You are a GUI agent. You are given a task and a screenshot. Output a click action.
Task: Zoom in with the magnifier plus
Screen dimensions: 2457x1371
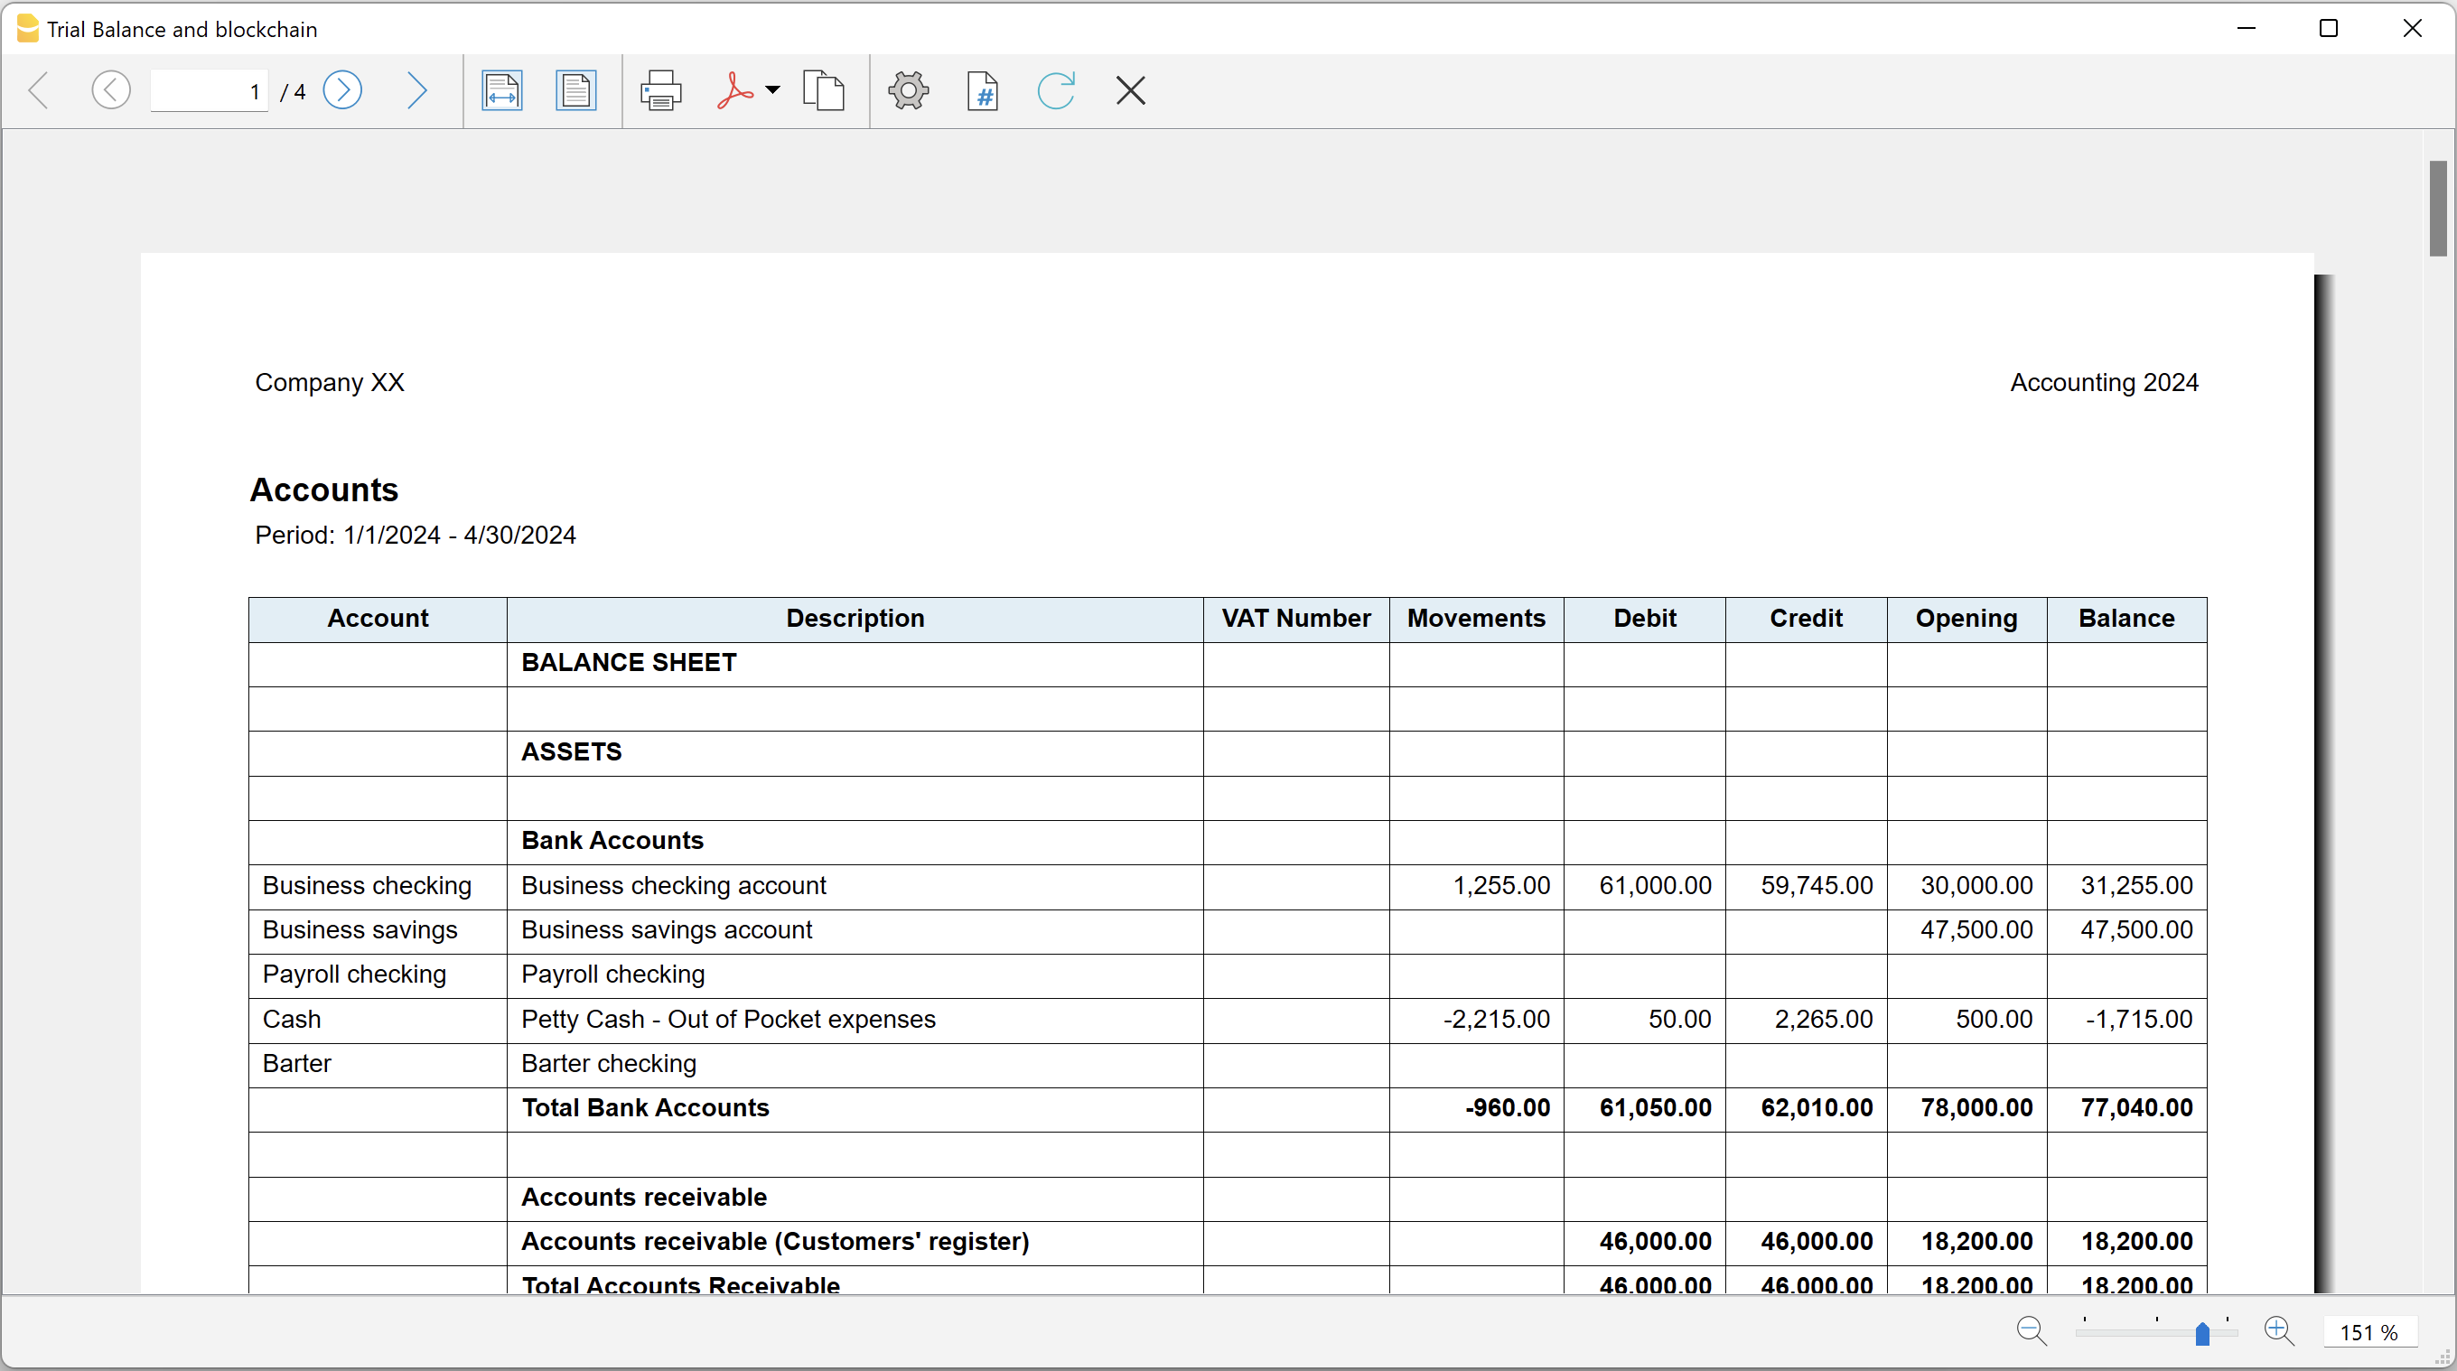[x=2279, y=1331]
